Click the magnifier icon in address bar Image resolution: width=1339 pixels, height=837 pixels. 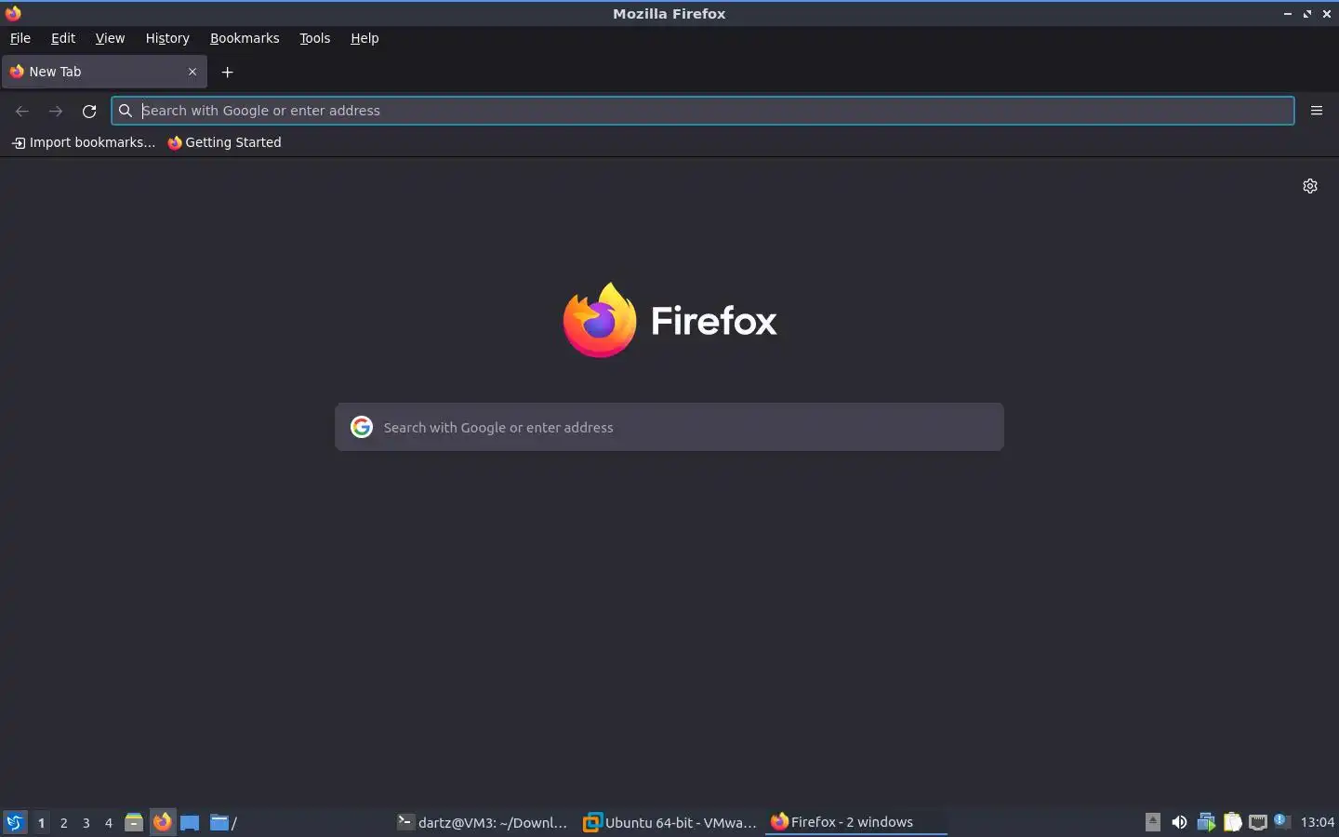pyautogui.click(x=126, y=111)
